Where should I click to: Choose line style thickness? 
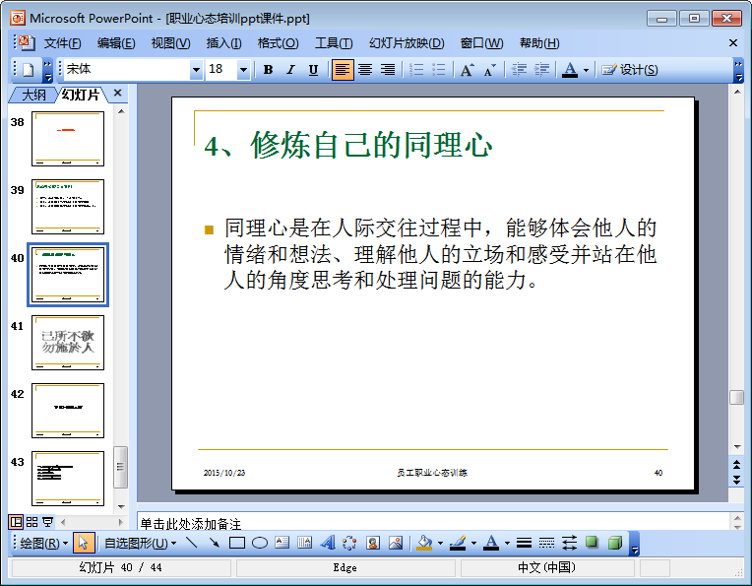tap(524, 544)
